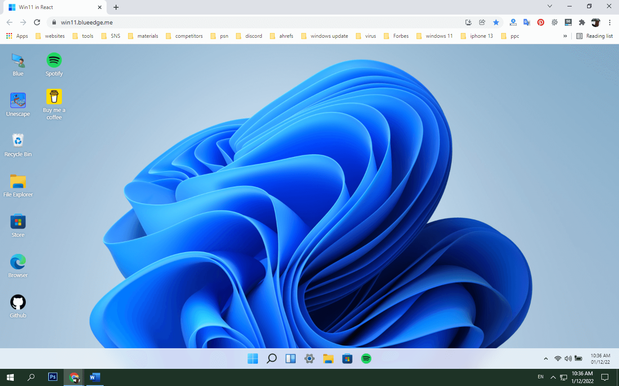Screen dimensions: 619x386
Task: Open the competitors bookmark folder
Action: 184,36
